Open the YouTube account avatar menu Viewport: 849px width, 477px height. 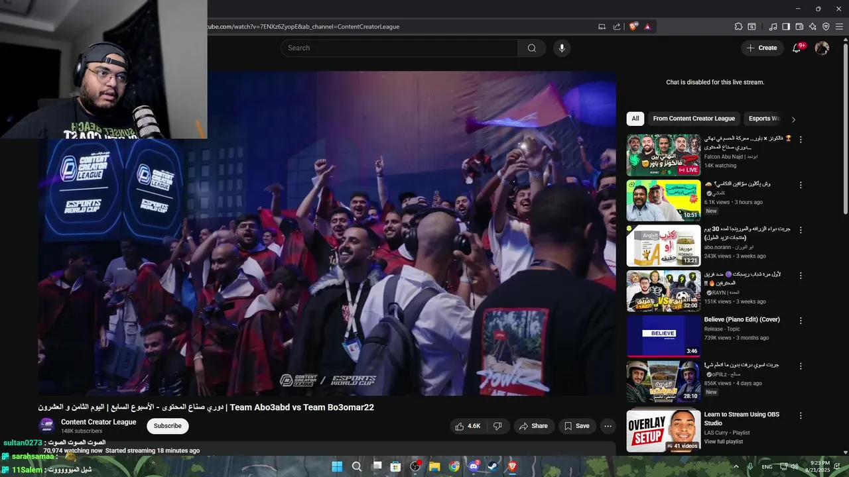click(822, 48)
